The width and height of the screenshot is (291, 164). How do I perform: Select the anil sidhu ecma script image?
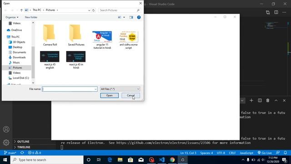[128, 40]
